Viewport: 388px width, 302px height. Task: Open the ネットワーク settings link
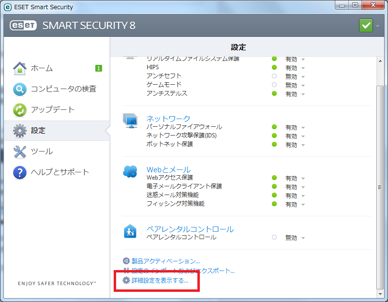point(168,119)
